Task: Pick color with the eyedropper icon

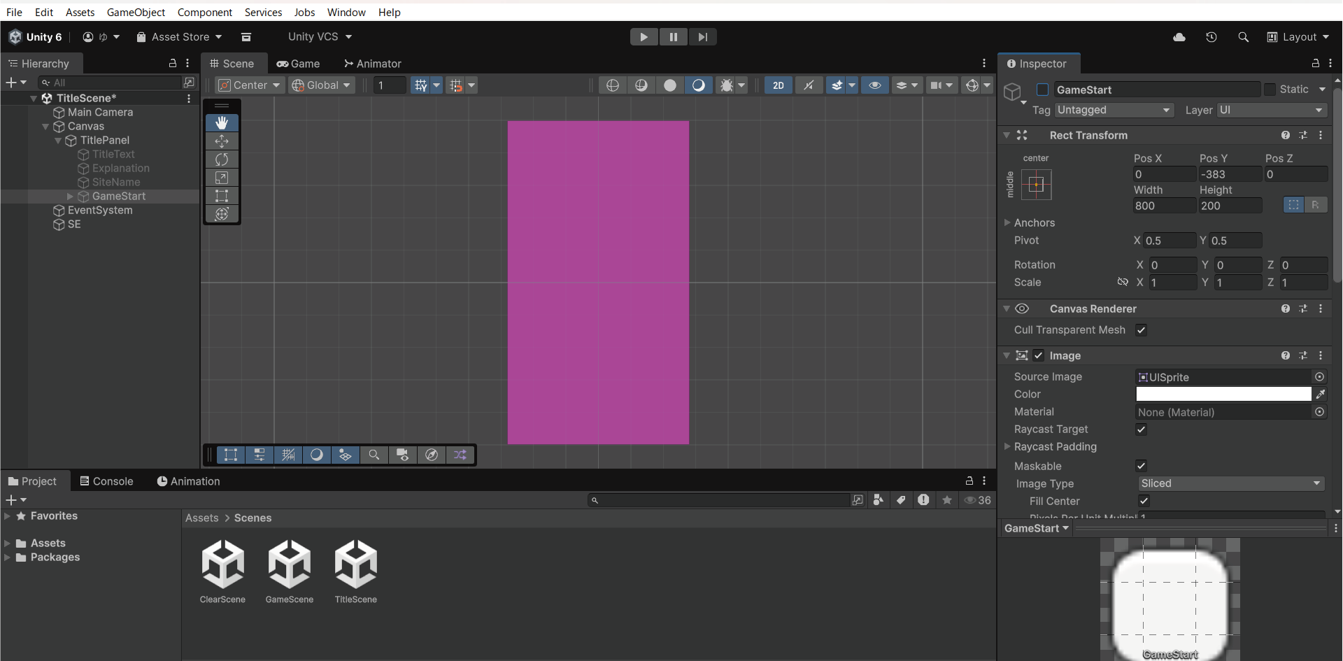Action: point(1320,395)
